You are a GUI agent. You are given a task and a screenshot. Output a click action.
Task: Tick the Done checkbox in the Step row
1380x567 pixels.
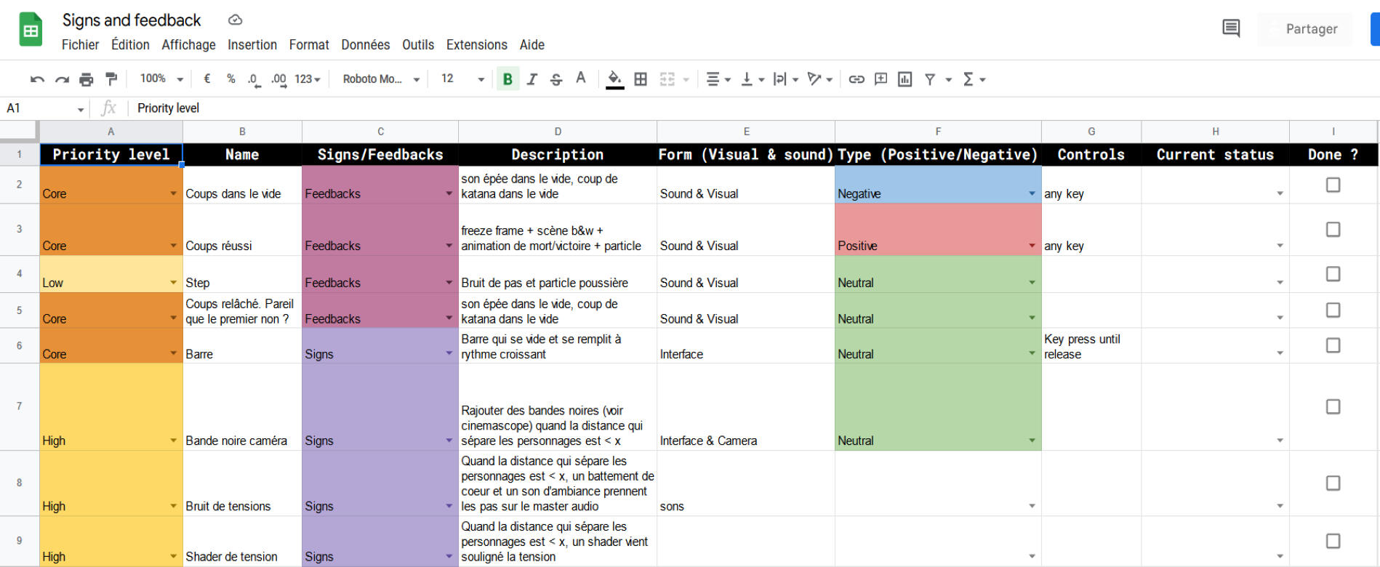click(x=1333, y=274)
